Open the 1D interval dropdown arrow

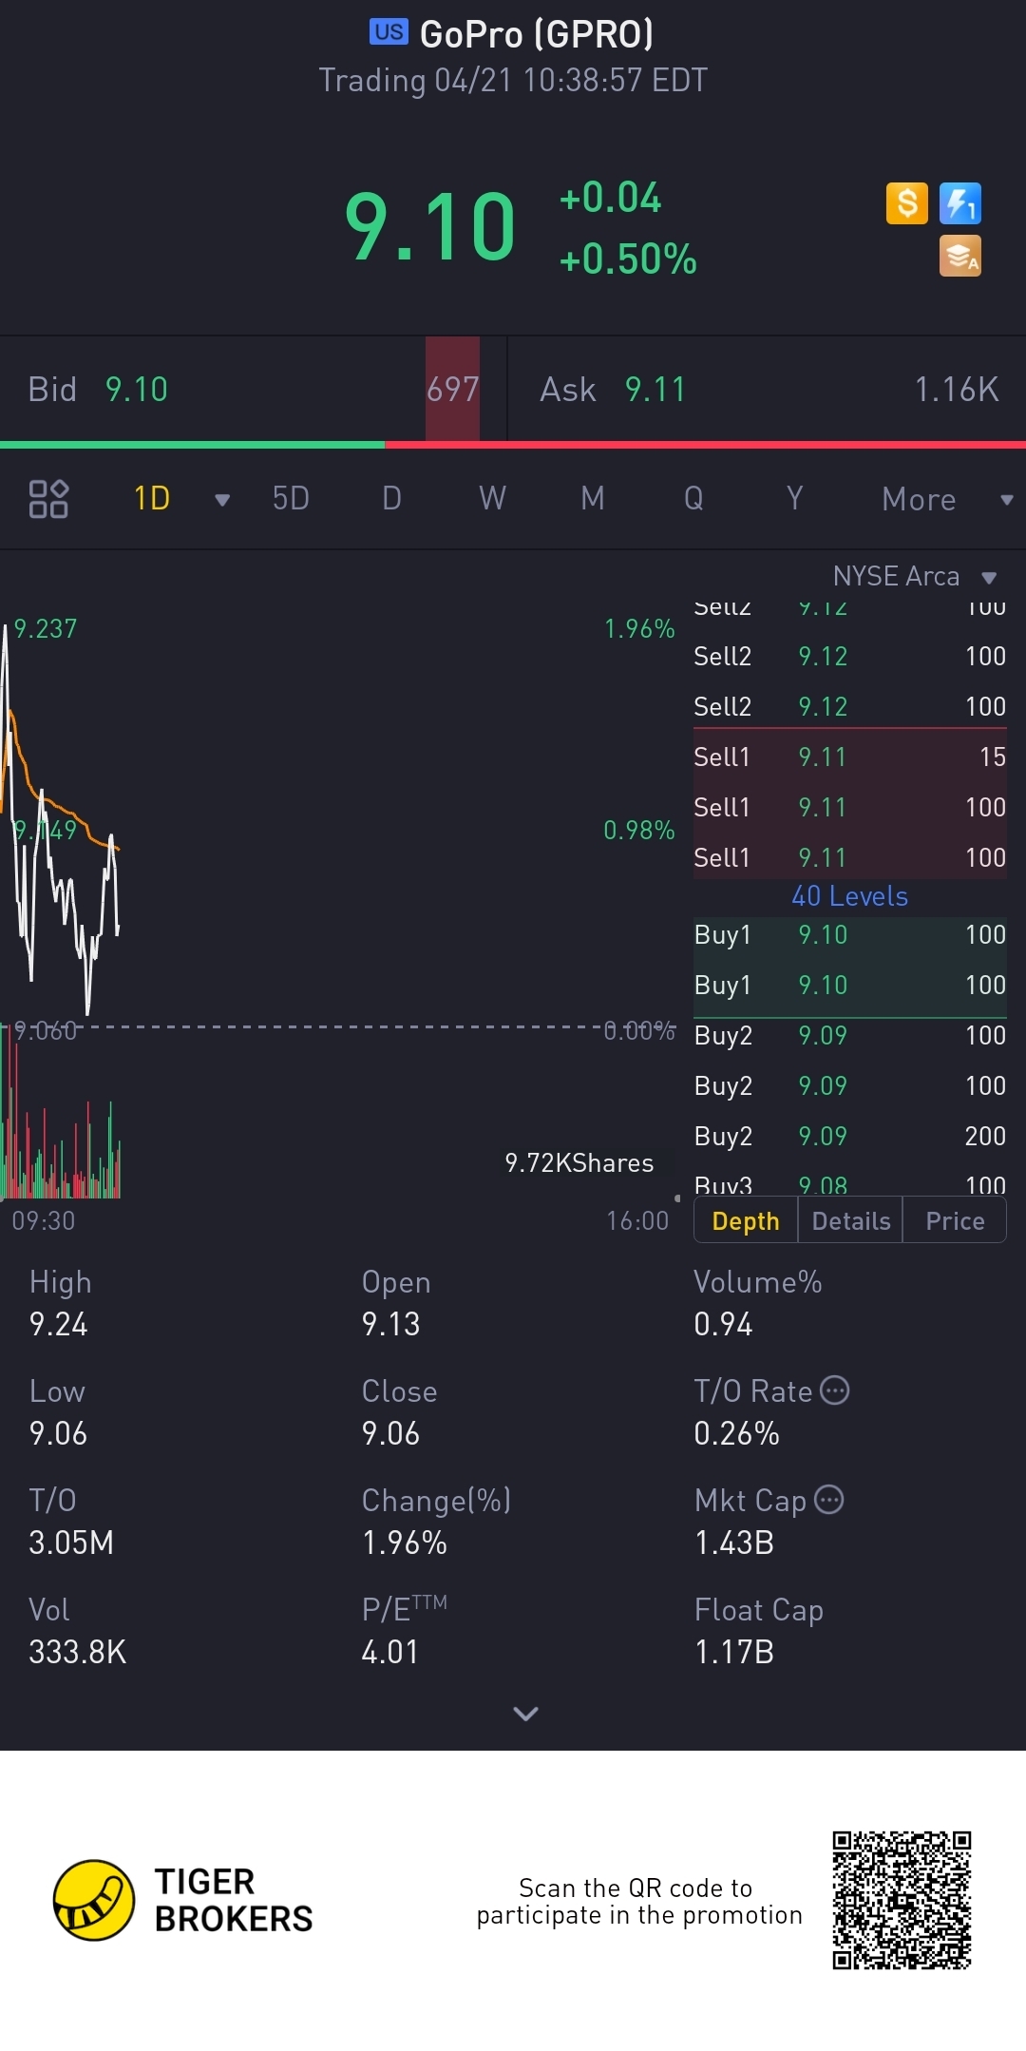[222, 500]
